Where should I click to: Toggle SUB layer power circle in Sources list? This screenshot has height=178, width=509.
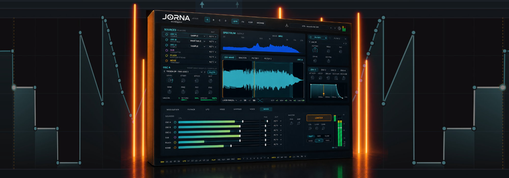coord(167,50)
